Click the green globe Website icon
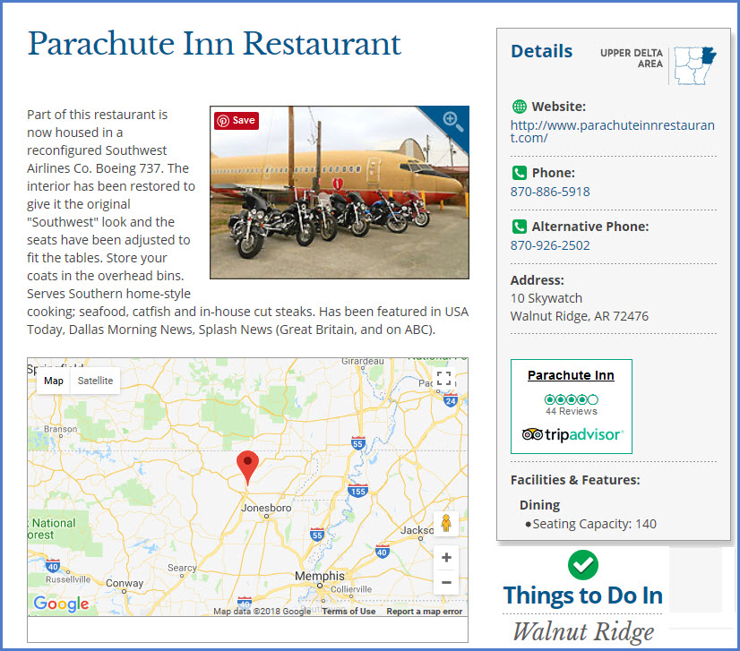 [x=519, y=107]
